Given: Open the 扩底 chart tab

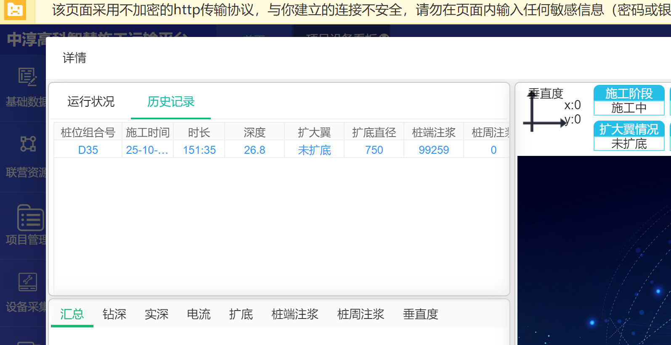Looking at the screenshot, I should click(x=241, y=314).
